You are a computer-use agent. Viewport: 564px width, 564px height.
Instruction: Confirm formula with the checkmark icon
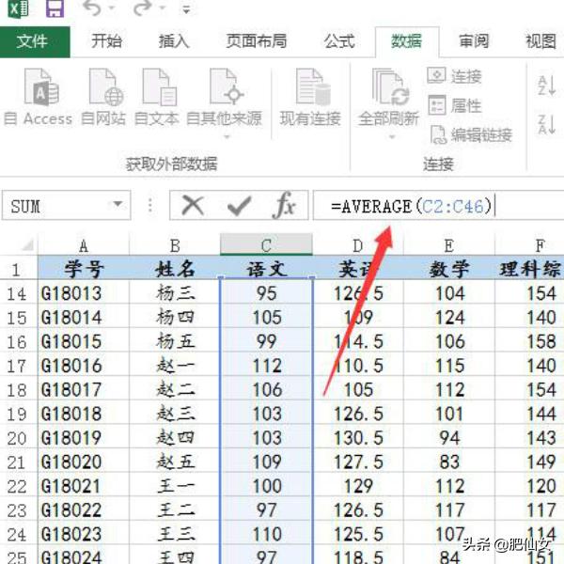tap(239, 206)
